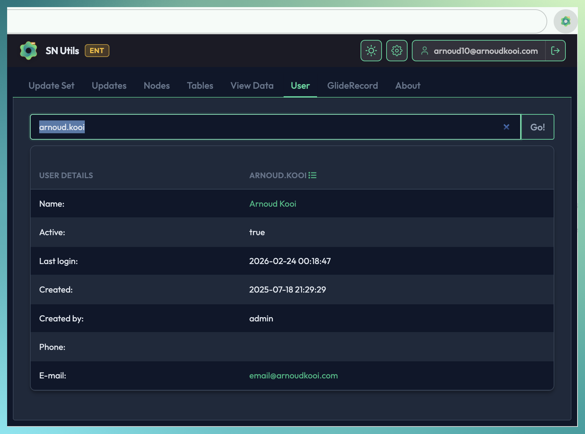Open the View Data tab
The height and width of the screenshot is (434, 585).
pos(252,86)
